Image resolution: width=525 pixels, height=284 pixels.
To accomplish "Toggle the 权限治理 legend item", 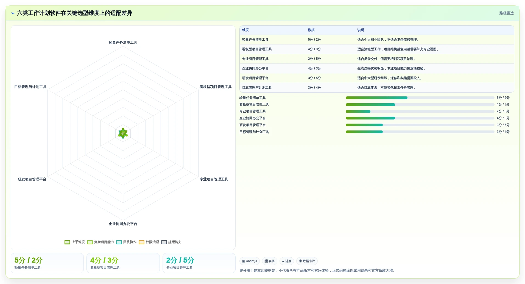I will click(149, 242).
